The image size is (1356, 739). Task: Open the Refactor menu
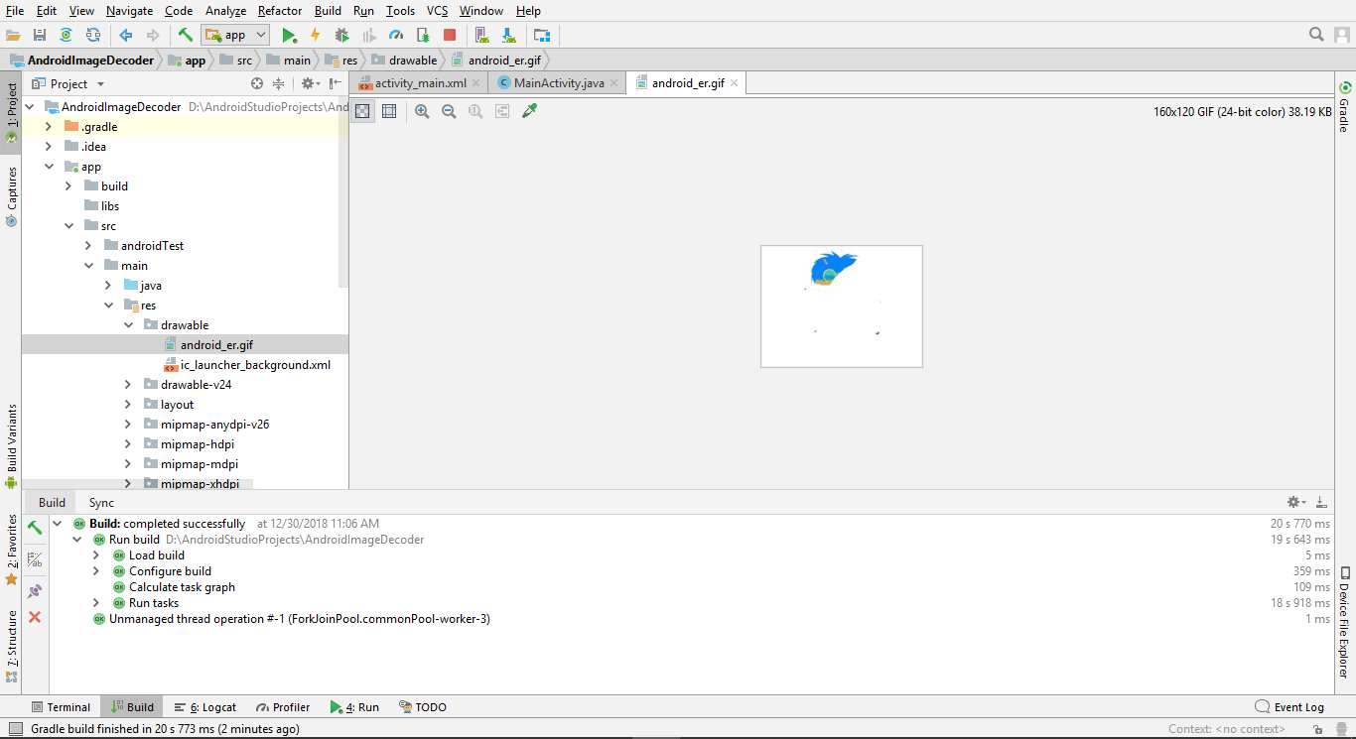click(279, 11)
